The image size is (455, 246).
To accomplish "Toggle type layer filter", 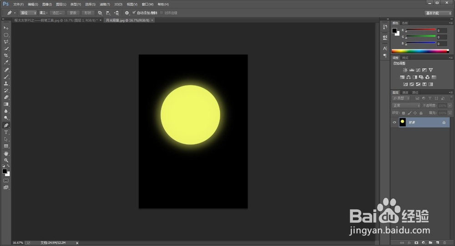I will [x=430, y=98].
